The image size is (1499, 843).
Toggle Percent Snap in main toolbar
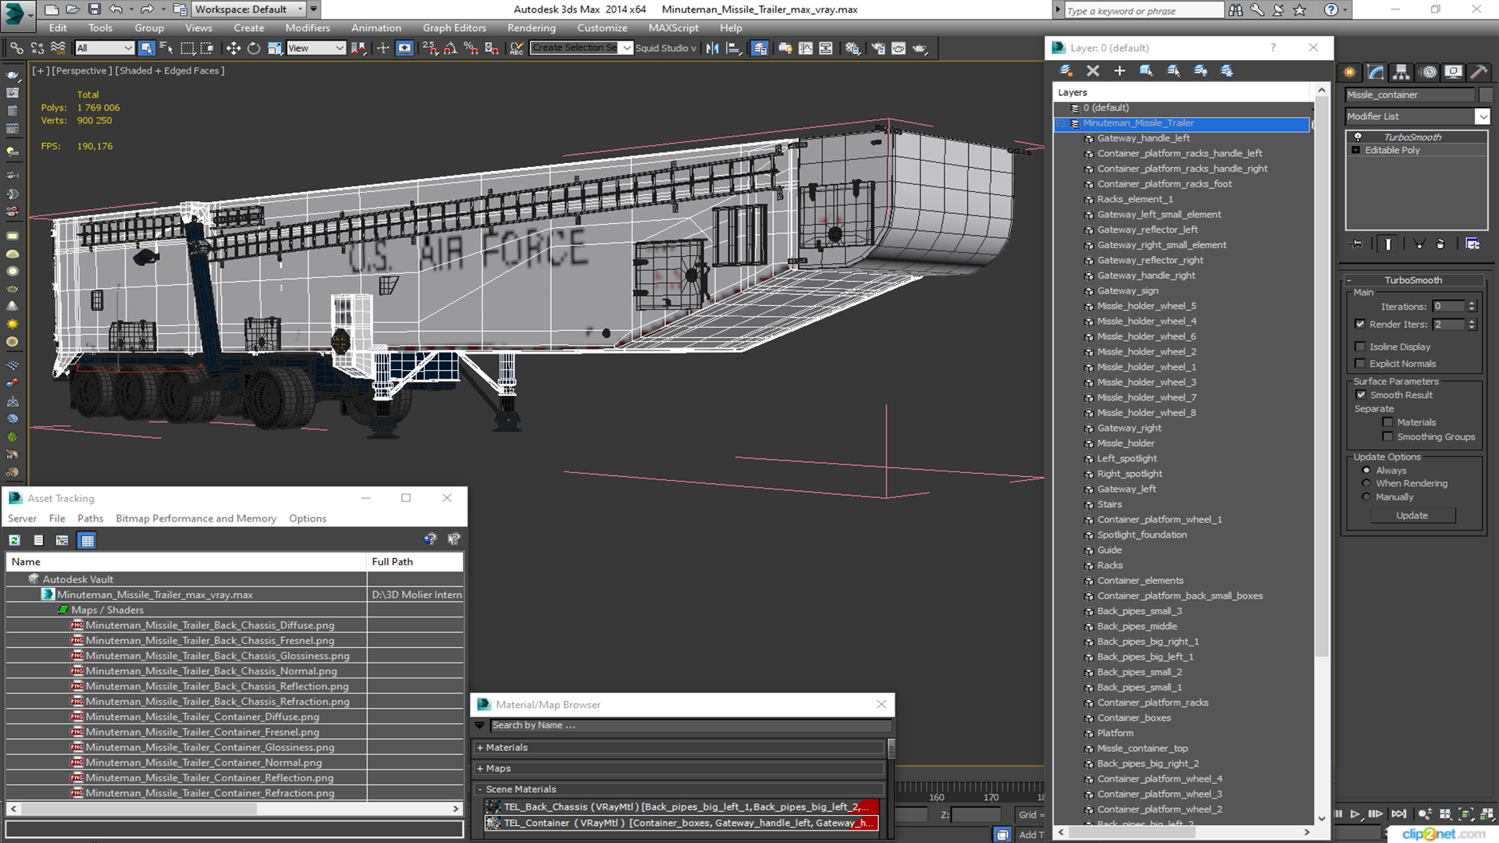point(471,48)
